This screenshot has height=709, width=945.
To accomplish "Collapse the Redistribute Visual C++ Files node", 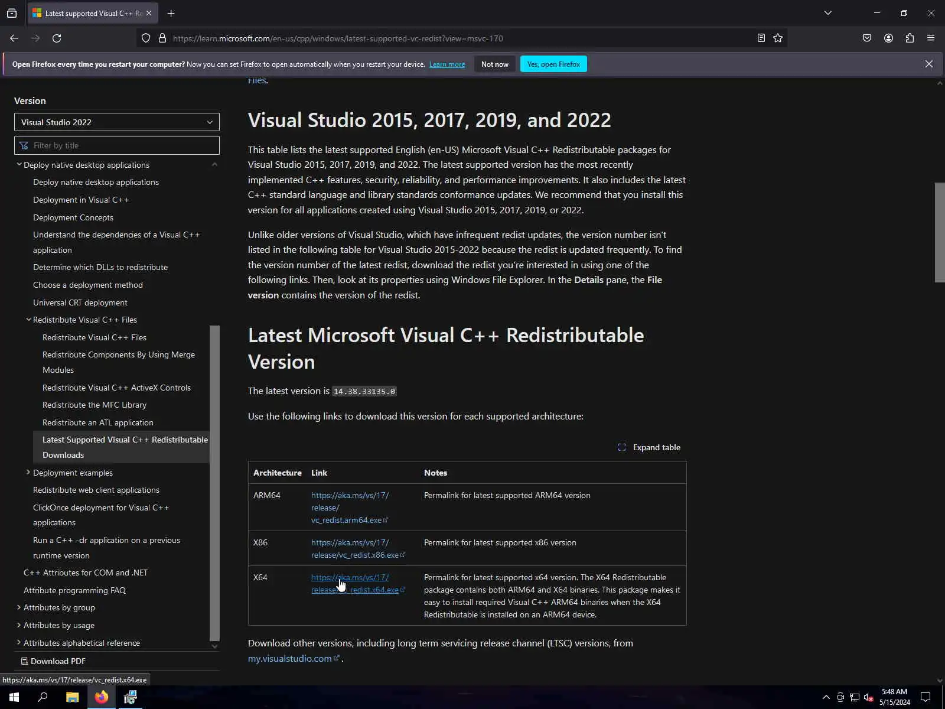I will click(x=28, y=320).
